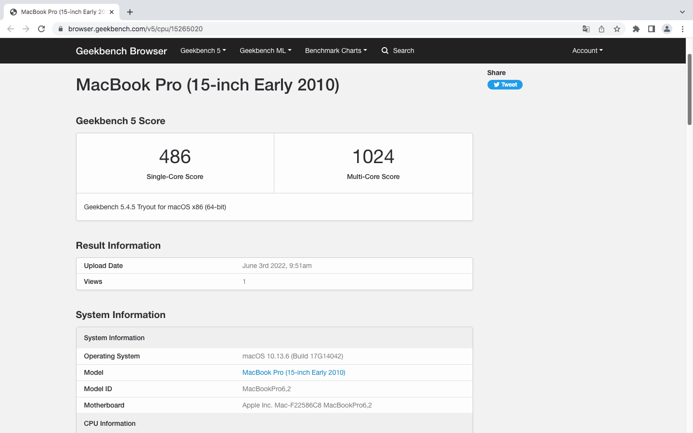Image resolution: width=693 pixels, height=433 pixels.
Task: Open the Account dropdown
Action: pyautogui.click(x=587, y=51)
